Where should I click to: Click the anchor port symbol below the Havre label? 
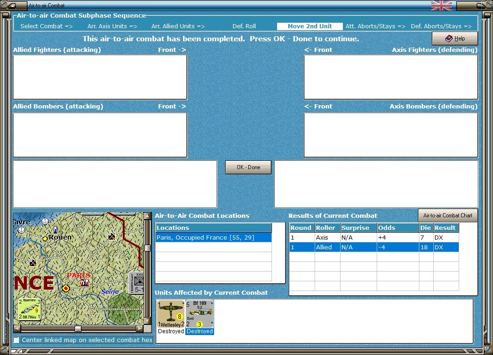(22, 229)
